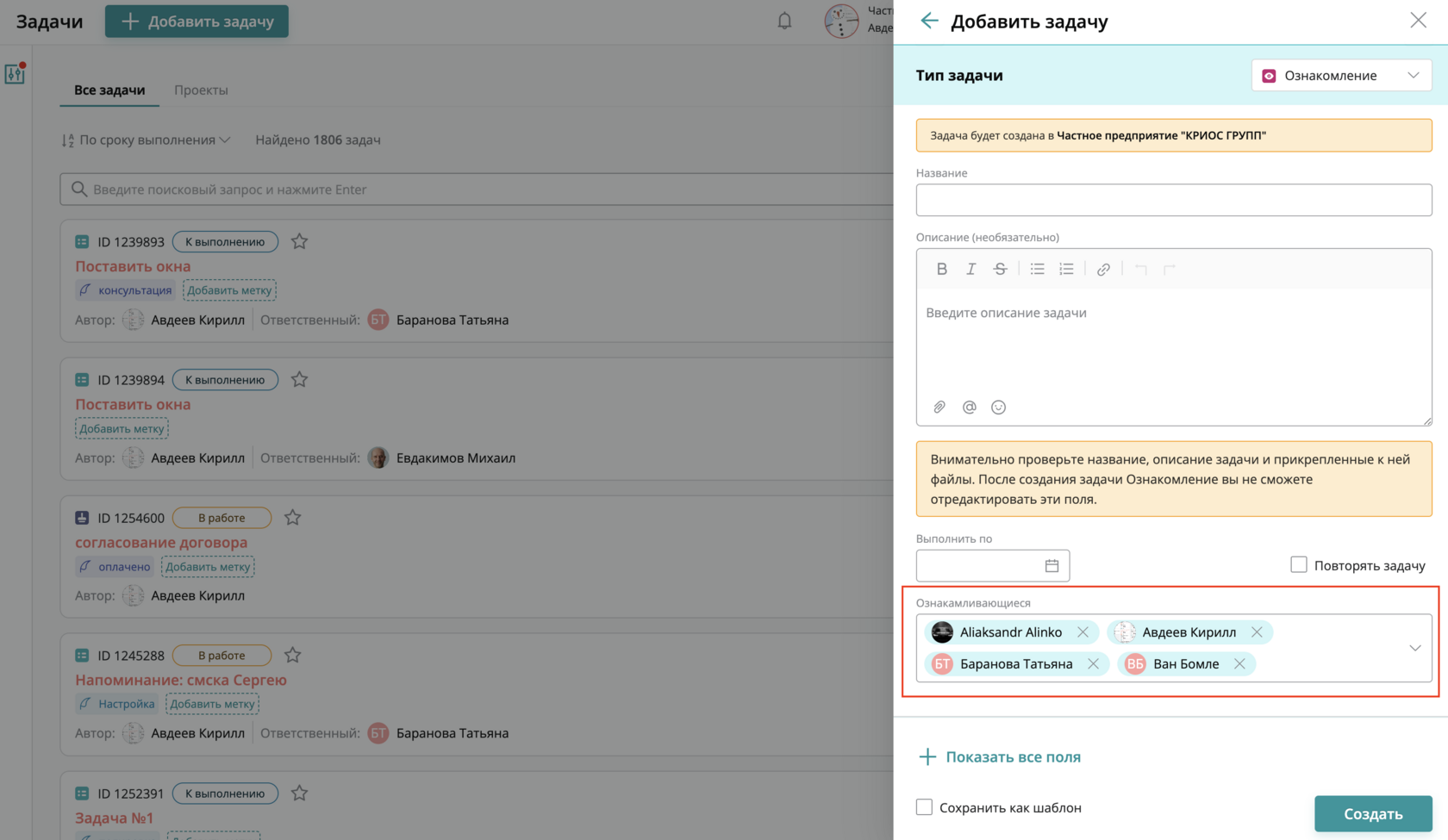Open task Задача №1

coord(114,818)
